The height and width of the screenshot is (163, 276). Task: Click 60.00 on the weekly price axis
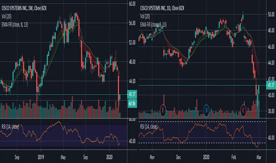[132, 4]
